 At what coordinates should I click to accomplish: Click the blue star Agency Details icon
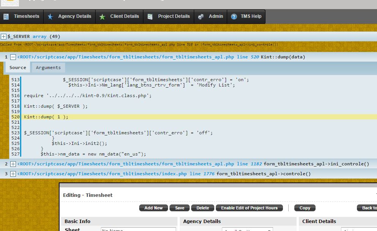(x=50, y=17)
